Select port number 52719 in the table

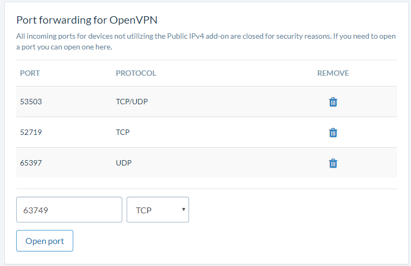coord(31,132)
